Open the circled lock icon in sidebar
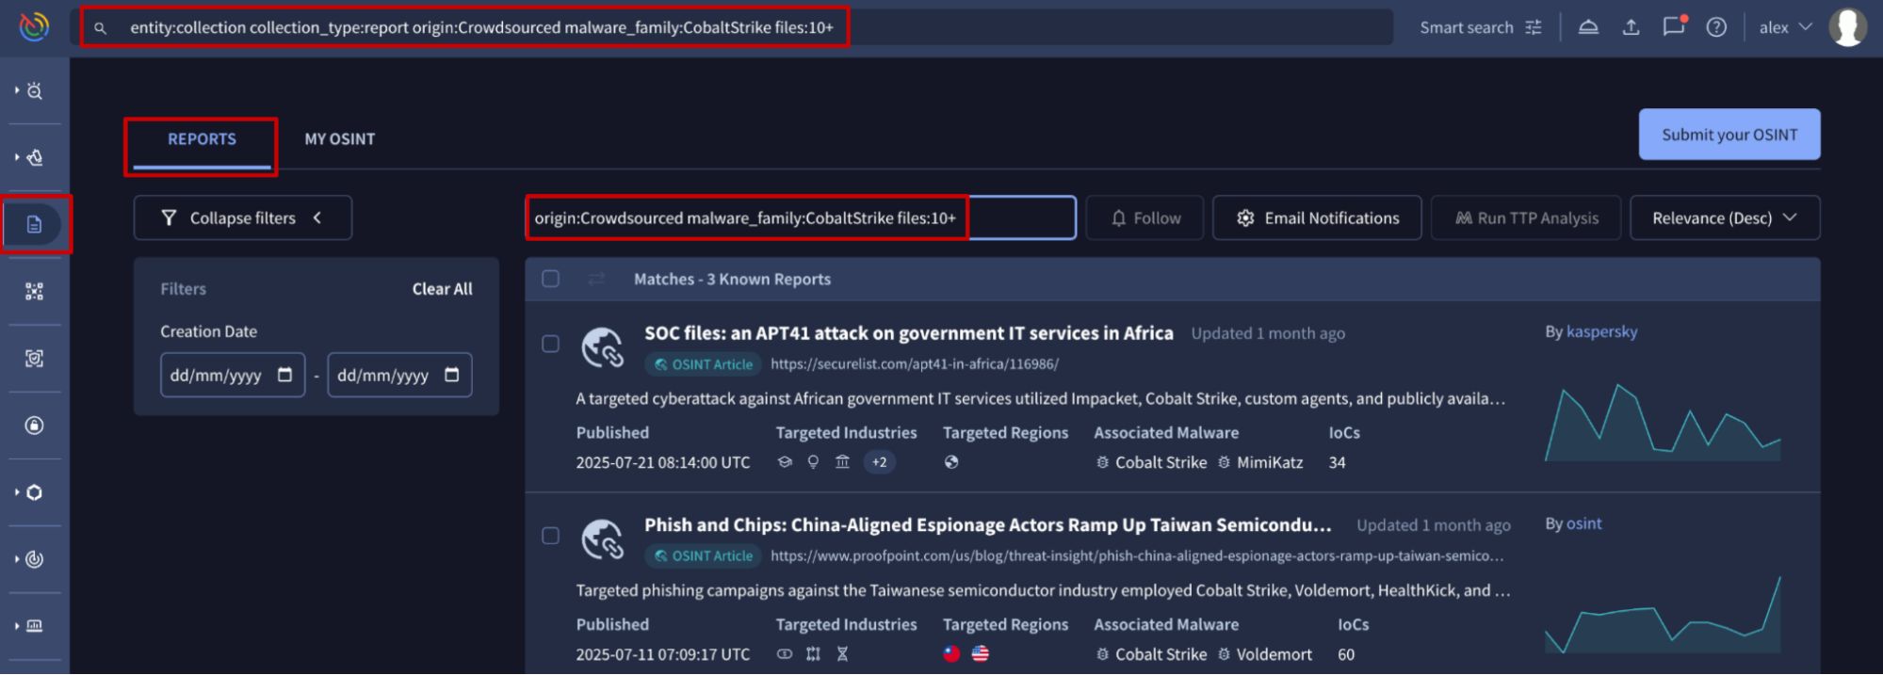 point(35,426)
